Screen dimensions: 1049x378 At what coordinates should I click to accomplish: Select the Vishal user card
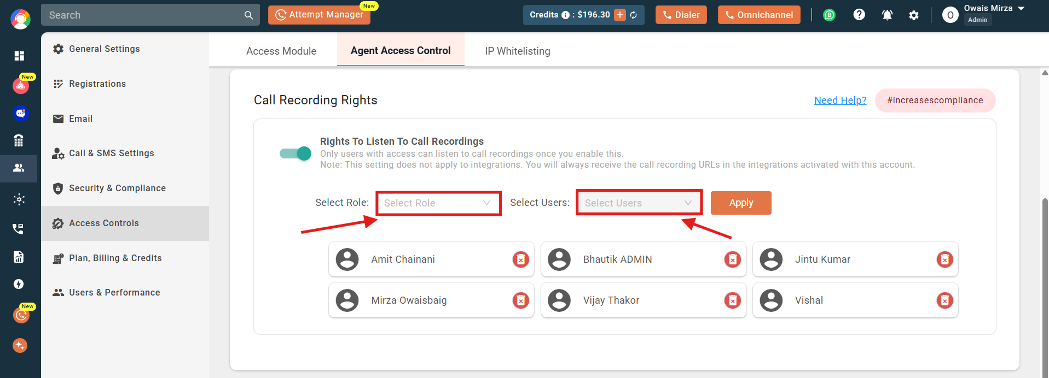(855, 300)
